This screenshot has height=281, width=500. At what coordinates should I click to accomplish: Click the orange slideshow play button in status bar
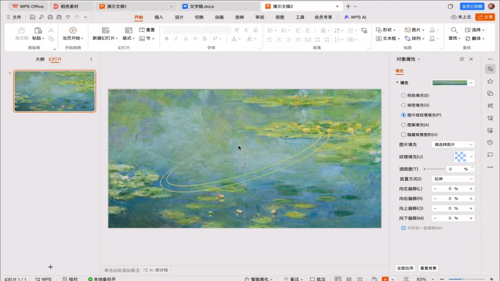(x=385, y=279)
